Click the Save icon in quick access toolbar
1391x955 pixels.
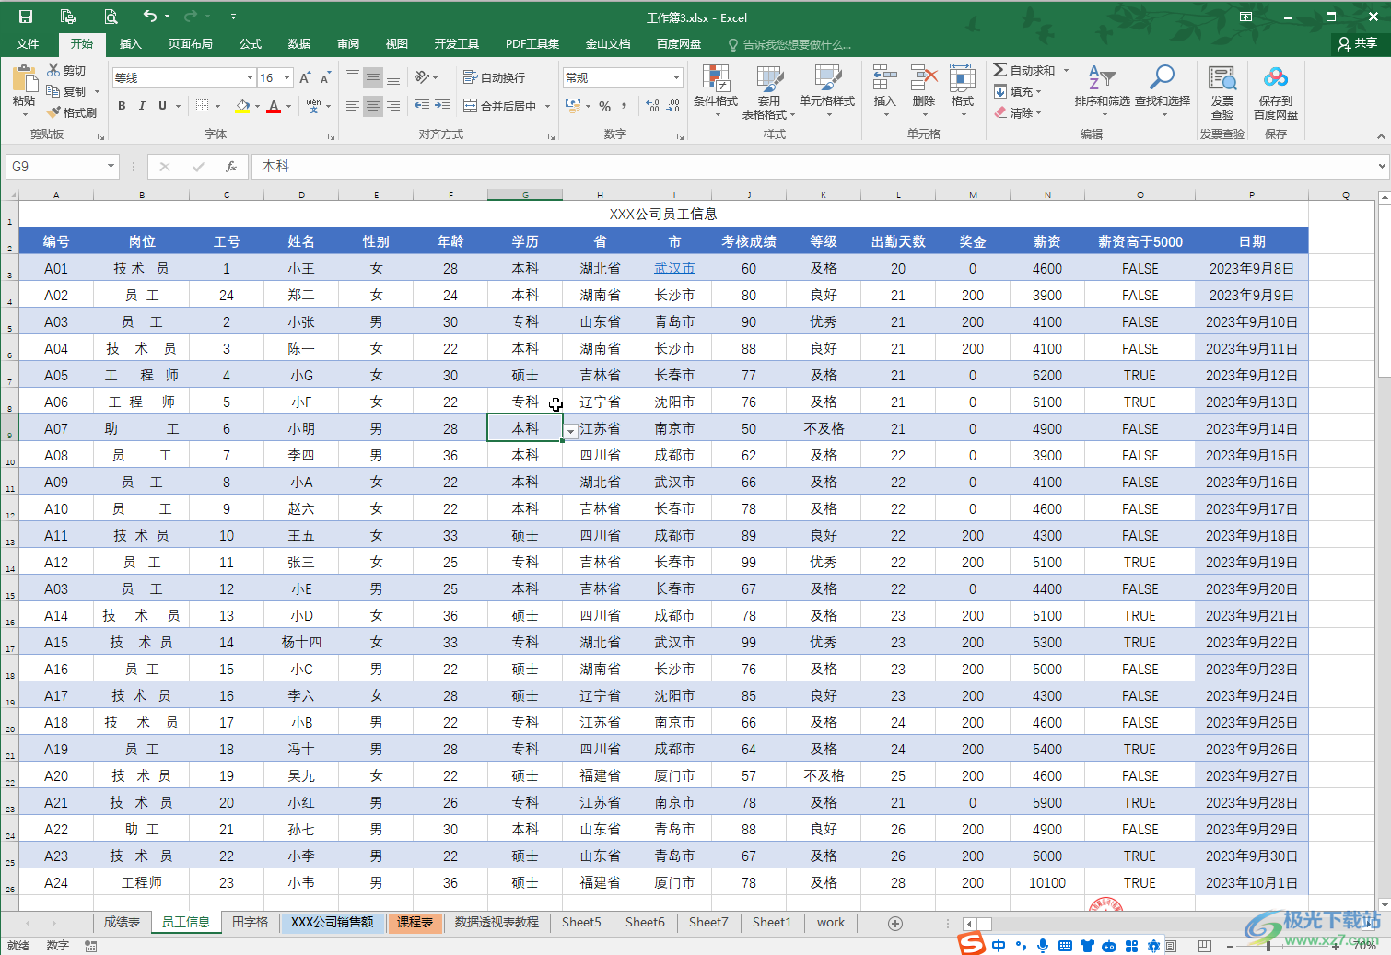[x=26, y=17]
